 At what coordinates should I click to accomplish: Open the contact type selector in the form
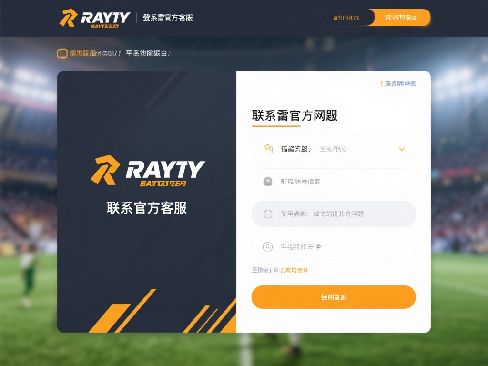pyautogui.click(x=334, y=149)
